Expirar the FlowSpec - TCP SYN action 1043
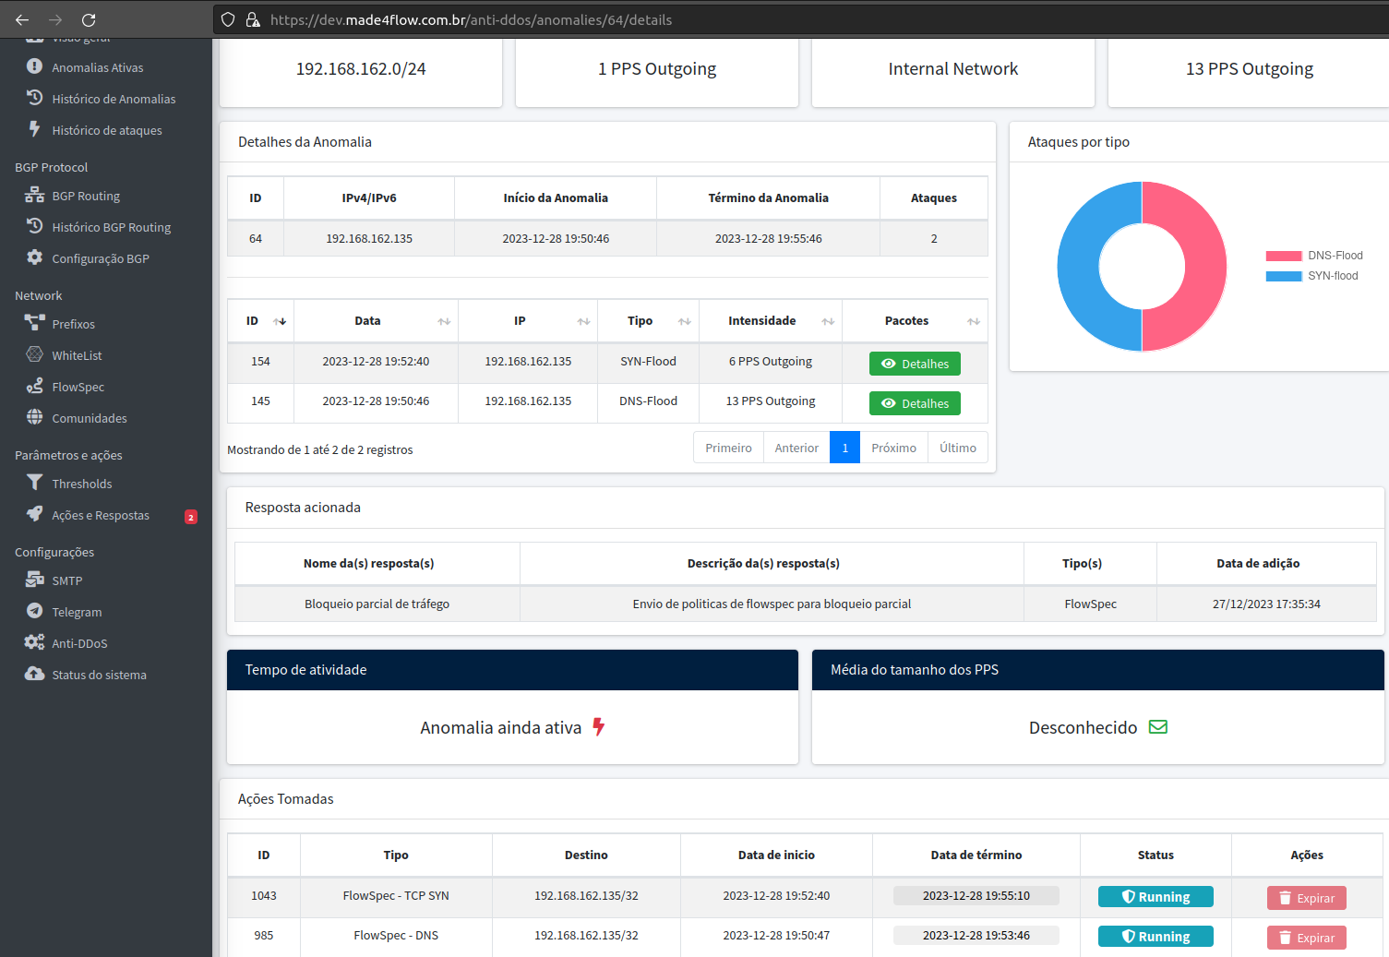The image size is (1389, 957). [1307, 898]
